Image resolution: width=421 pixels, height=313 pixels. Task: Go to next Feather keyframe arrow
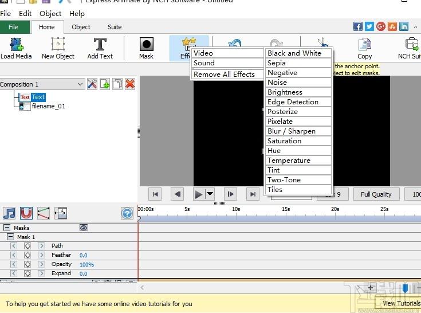pos(41,255)
